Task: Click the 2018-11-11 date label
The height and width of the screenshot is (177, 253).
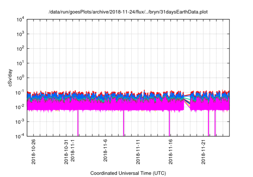Action: 138,152
